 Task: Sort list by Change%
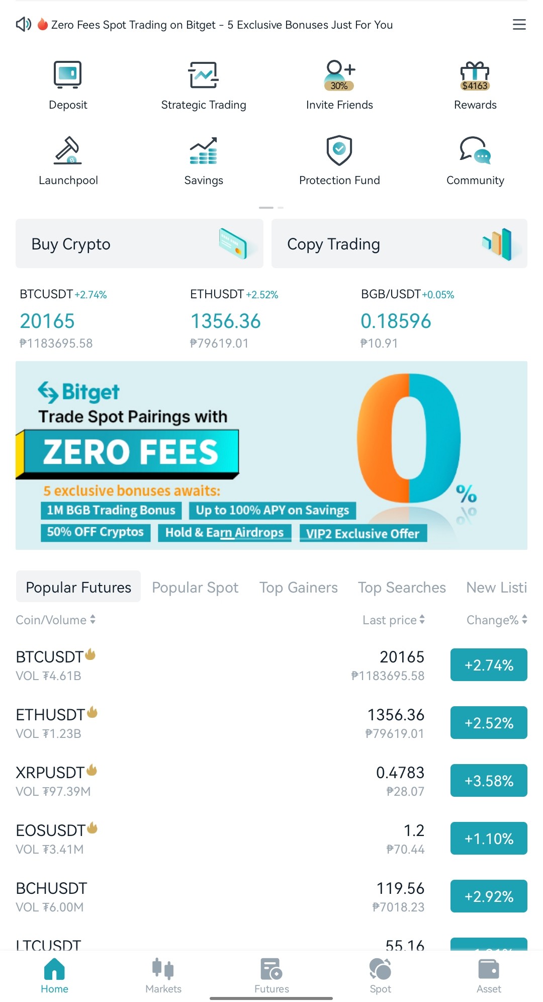(x=497, y=620)
